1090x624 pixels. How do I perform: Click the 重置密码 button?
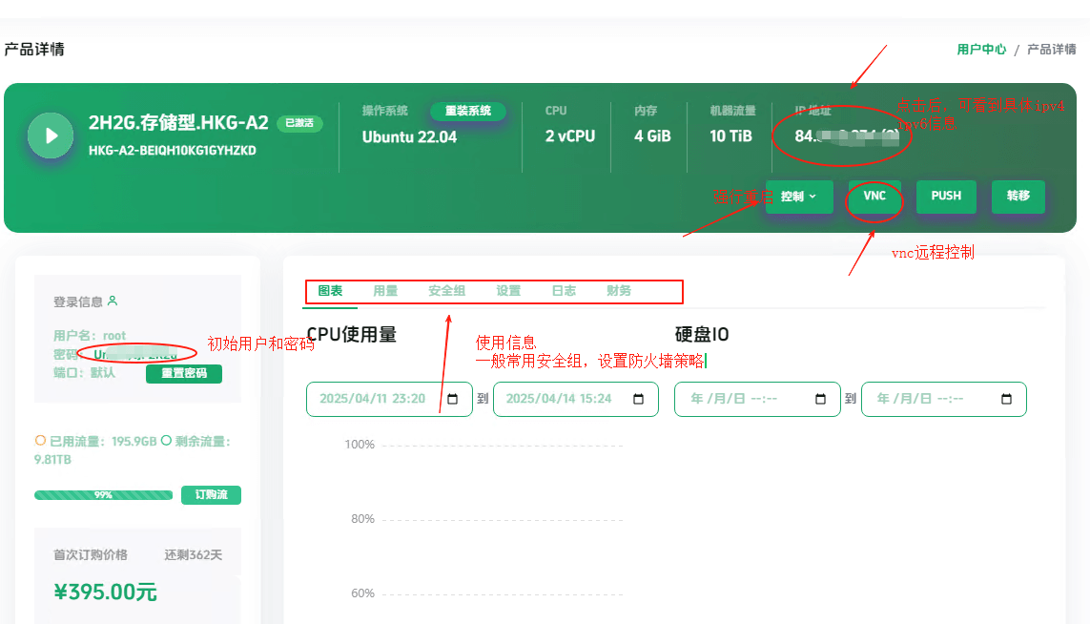184,374
